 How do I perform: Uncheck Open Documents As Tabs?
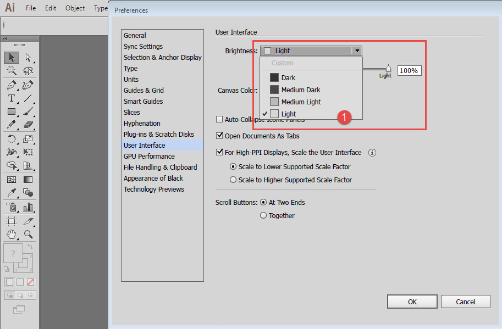(219, 136)
